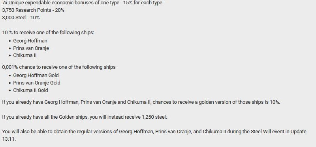Select the 'Prins van Oranje Gold' list item

pos(37,83)
